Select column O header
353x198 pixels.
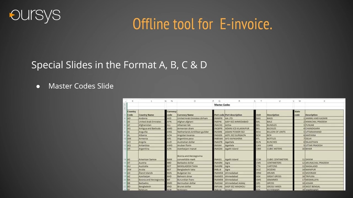coord(195,101)
